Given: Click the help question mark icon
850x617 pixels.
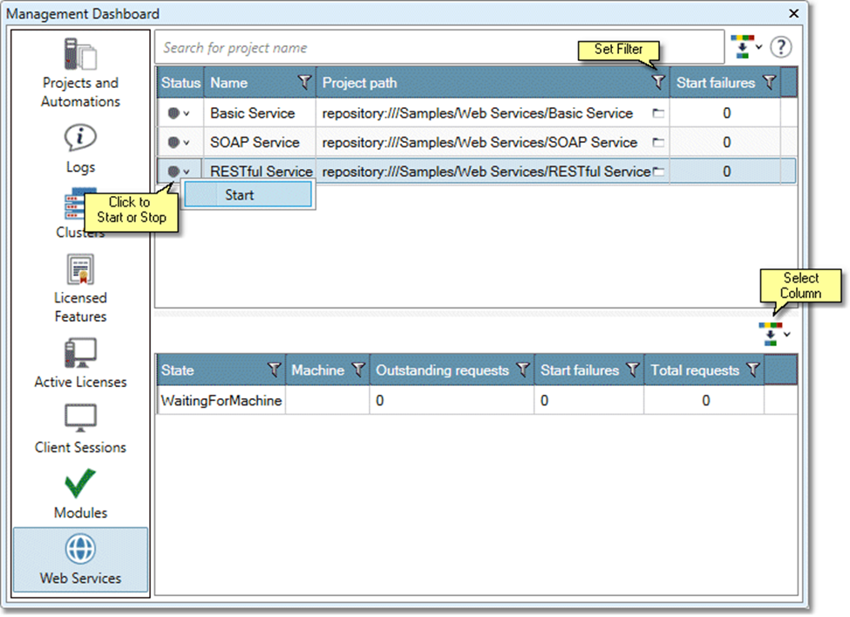Looking at the screenshot, I should tap(780, 47).
